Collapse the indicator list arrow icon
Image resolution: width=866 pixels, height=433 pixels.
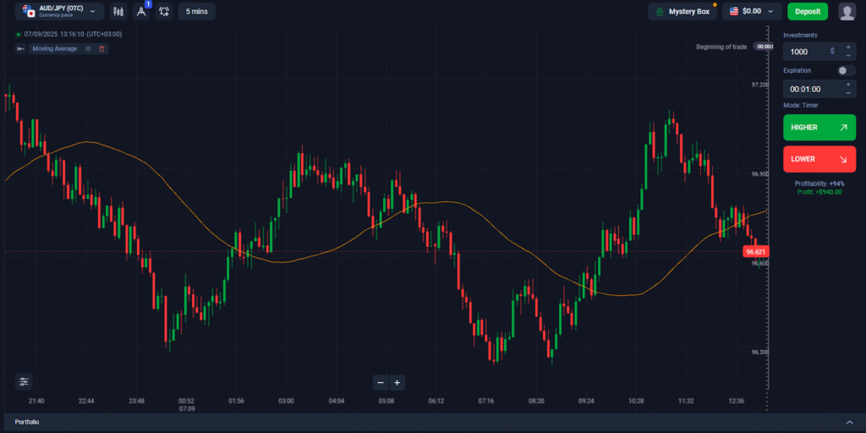click(21, 49)
